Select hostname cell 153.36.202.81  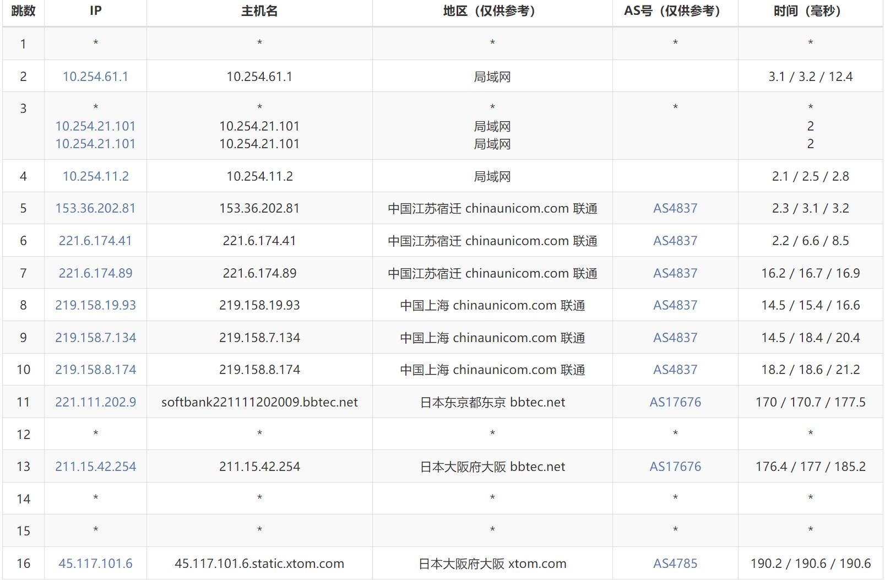pyautogui.click(x=259, y=208)
